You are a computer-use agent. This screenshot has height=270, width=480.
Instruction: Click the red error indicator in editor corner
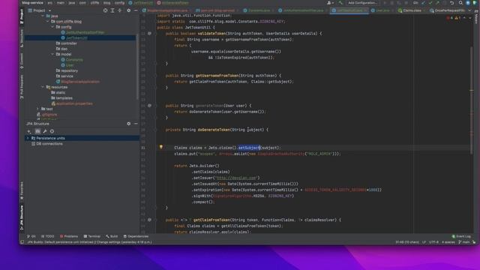pyautogui.click(x=449, y=18)
